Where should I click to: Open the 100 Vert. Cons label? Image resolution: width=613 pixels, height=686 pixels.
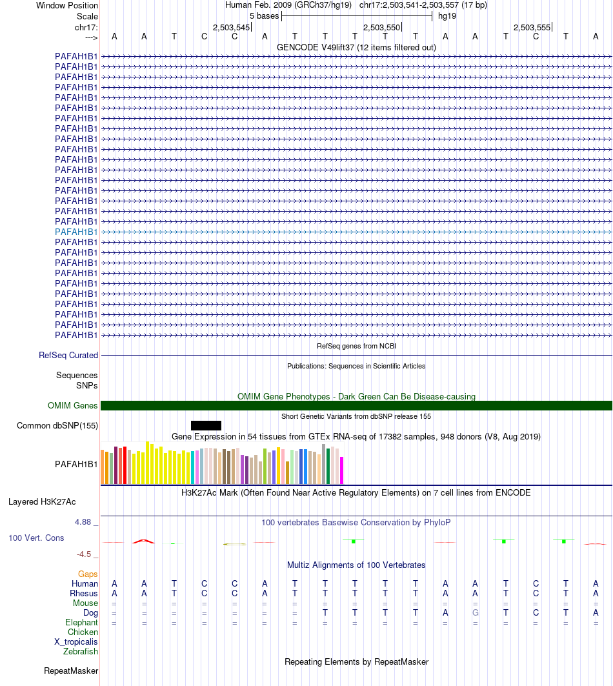[36, 538]
